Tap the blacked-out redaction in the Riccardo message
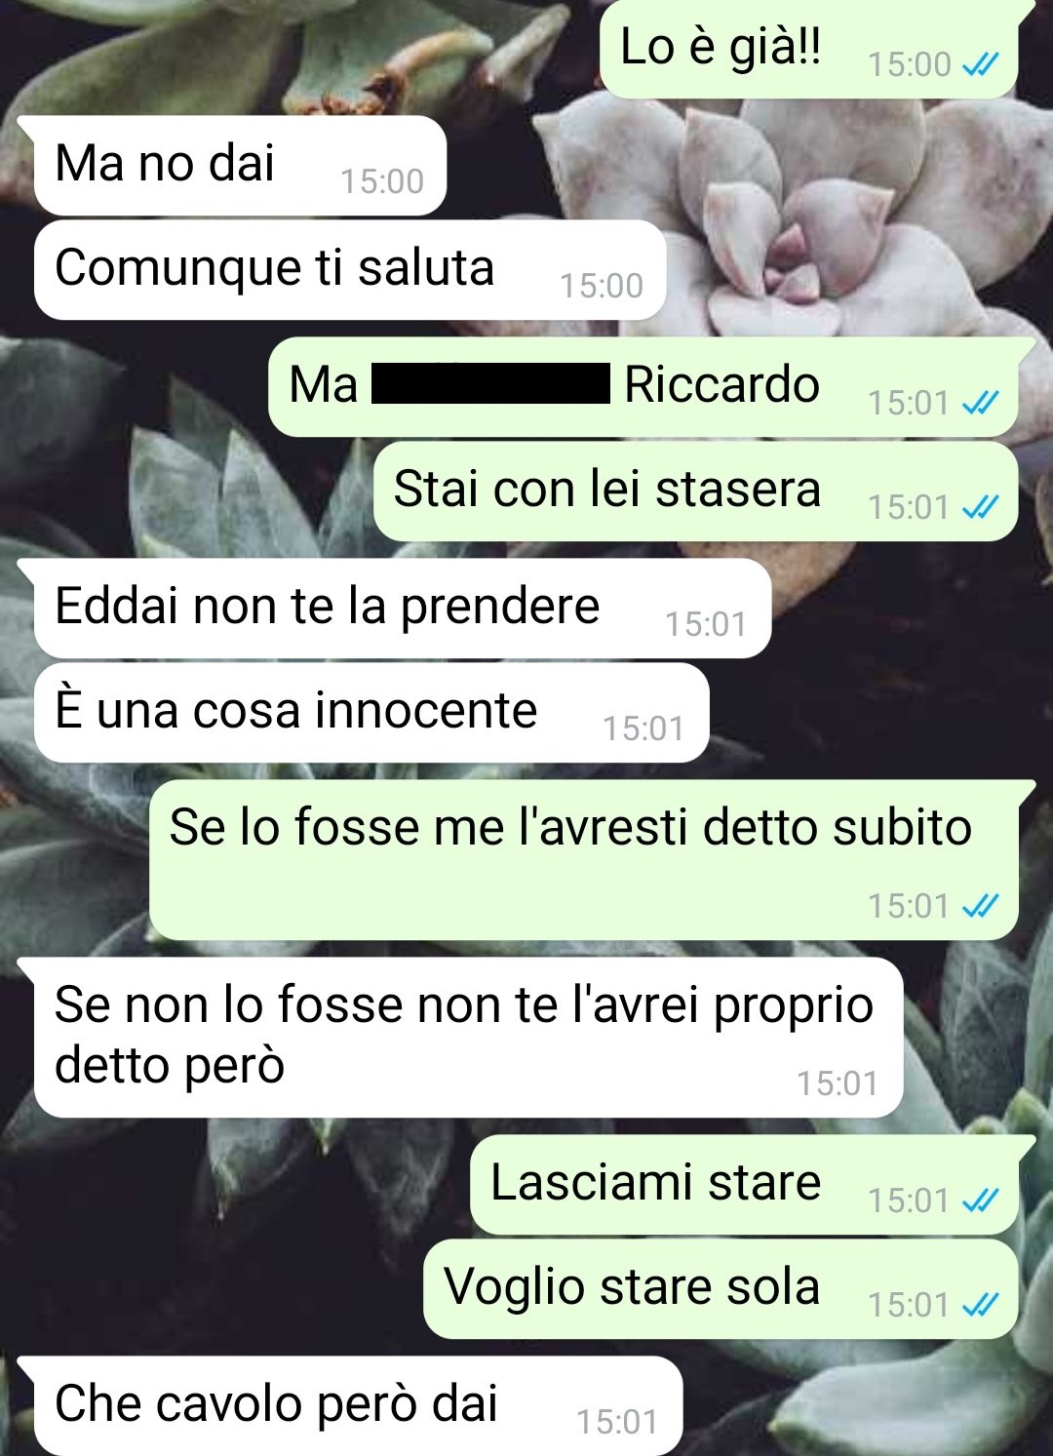1053x1456 pixels. (490, 383)
